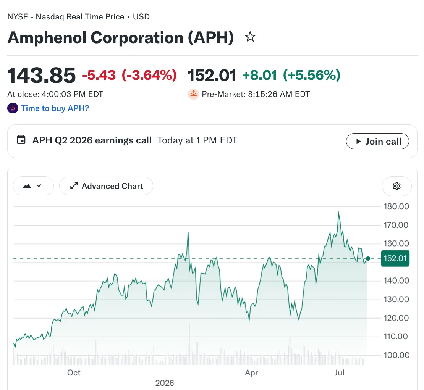Click the 180.00 price axis label
Image resolution: width=424 pixels, height=390 pixels.
tap(396, 206)
